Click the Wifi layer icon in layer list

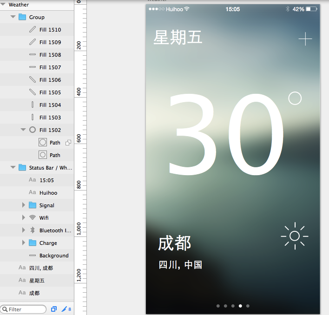click(x=33, y=218)
